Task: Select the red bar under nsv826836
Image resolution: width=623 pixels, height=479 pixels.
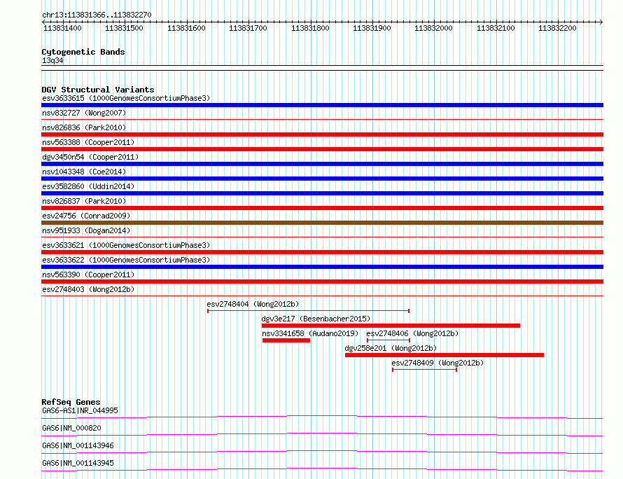Action: coord(322,134)
